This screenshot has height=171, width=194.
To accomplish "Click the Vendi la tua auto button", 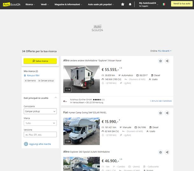I will pyautogui.click(x=182, y=4).
